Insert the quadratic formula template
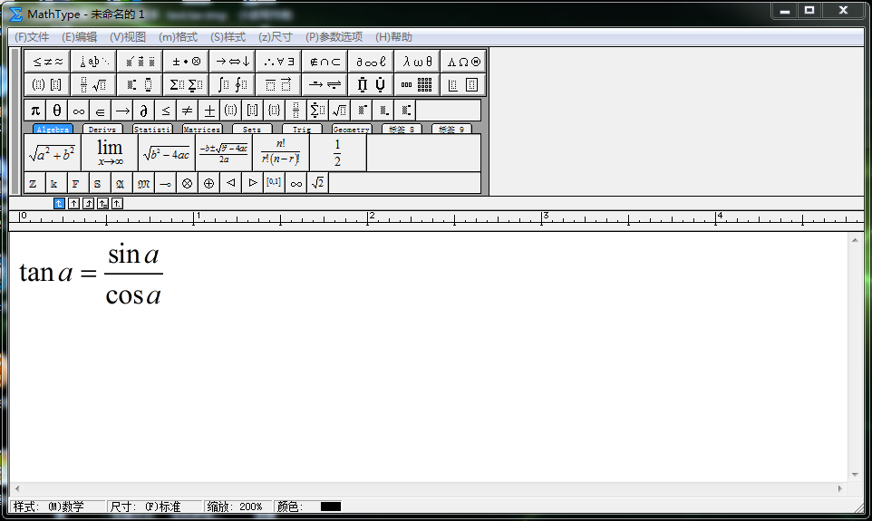 coord(223,153)
